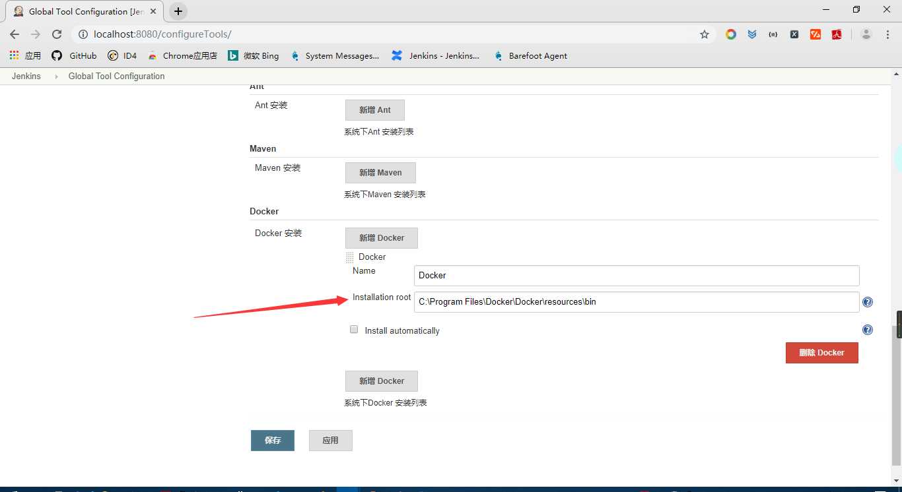Bookmark this page with the star icon
This screenshot has height=492, width=902.
[705, 34]
